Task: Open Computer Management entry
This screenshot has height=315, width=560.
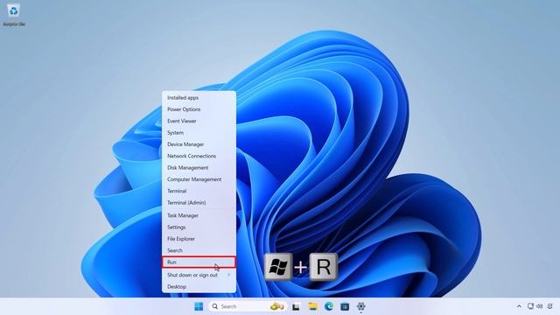Action: (x=199, y=179)
